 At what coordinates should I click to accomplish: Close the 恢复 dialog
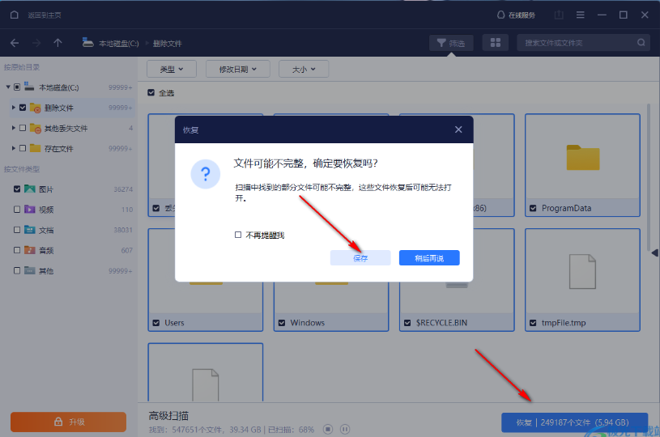point(458,129)
